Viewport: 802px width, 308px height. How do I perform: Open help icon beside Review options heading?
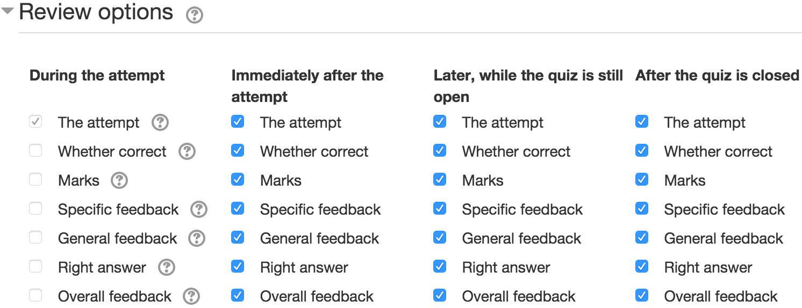194,15
